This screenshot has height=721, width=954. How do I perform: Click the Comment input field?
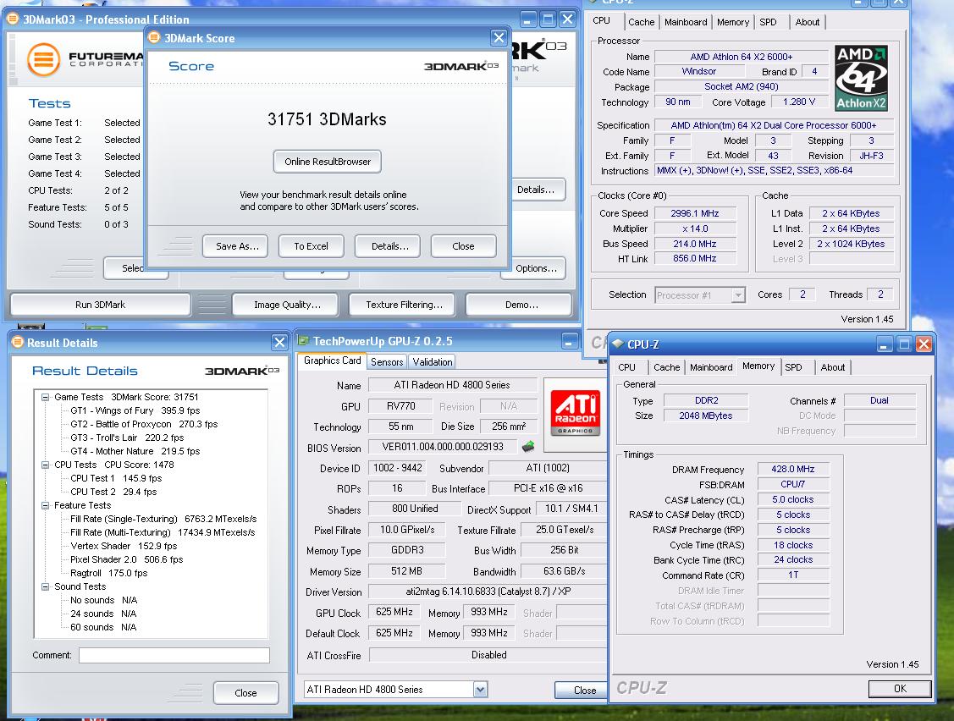pos(174,655)
